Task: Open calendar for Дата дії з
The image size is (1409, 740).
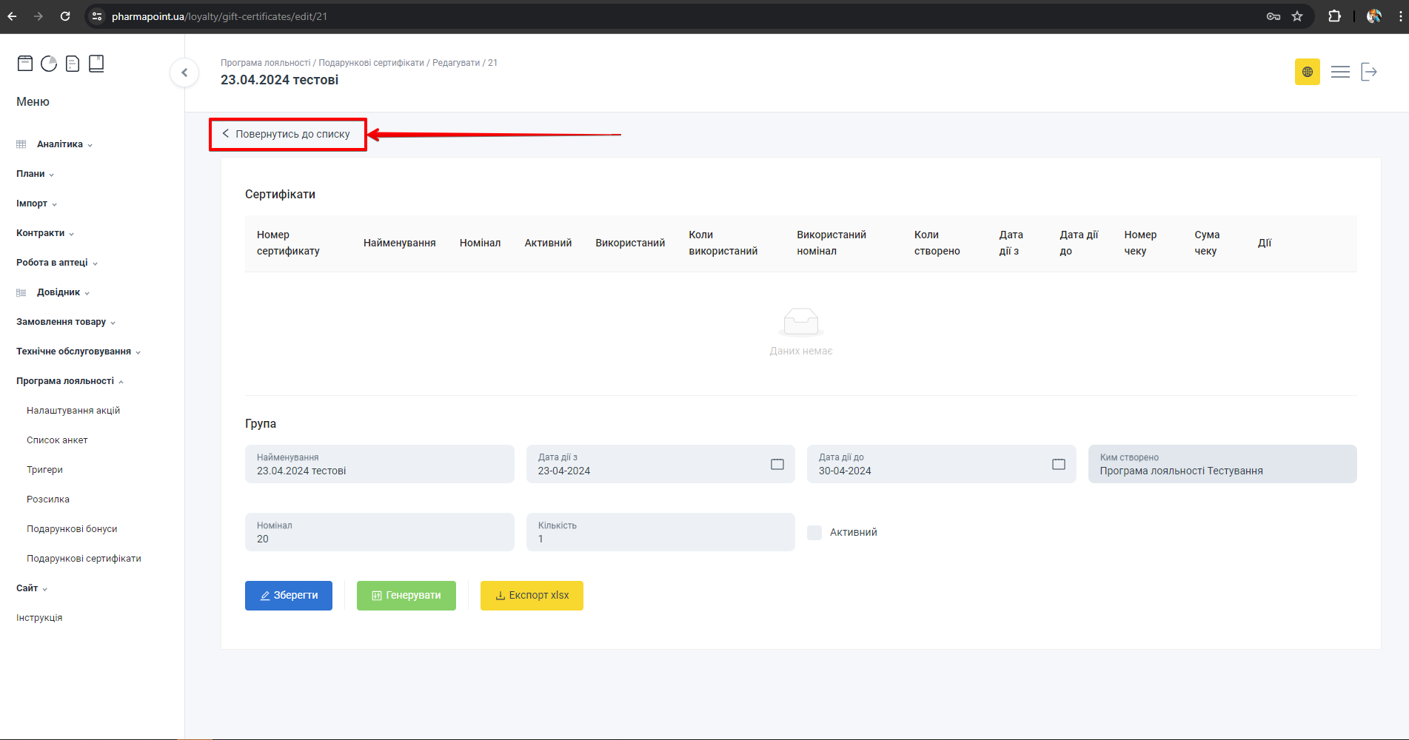Action: click(x=777, y=464)
